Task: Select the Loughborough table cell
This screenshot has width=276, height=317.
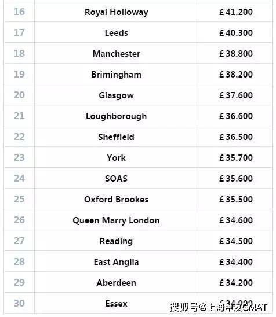Action: click(x=117, y=116)
